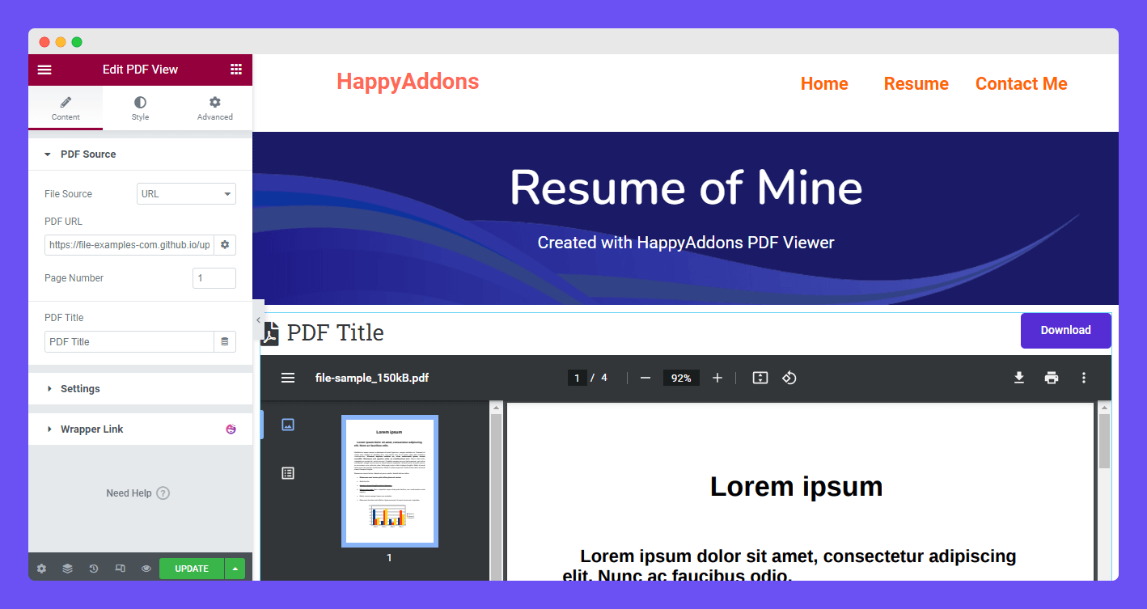Open the File Source URL dropdown
Image resolution: width=1147 pixels, height=609 pixels.
point(186,194)
